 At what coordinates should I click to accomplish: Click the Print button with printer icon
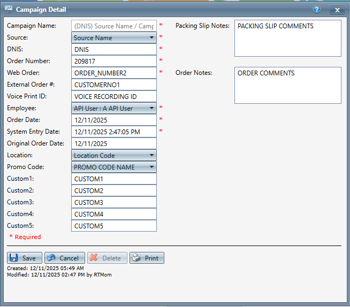(x=147, y=258)
